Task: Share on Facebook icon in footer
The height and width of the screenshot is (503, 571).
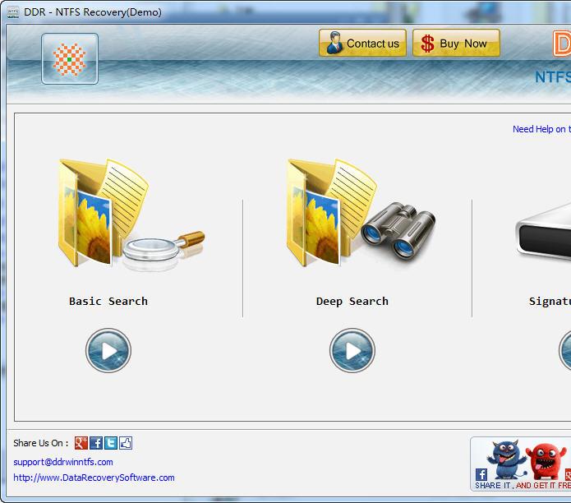Action: pos(96,443)
